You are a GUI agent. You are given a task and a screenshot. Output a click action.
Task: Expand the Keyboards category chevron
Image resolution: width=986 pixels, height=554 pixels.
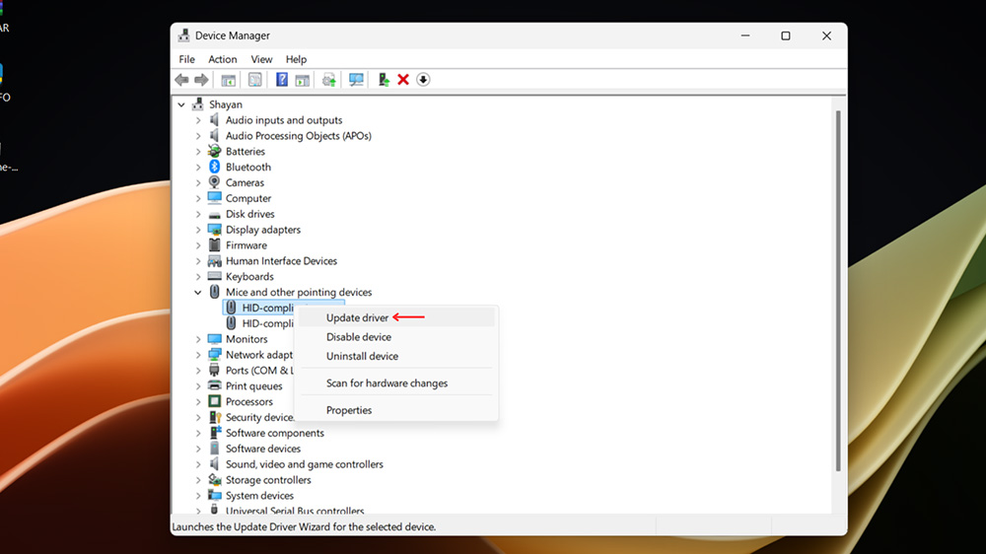coord(198,277)
